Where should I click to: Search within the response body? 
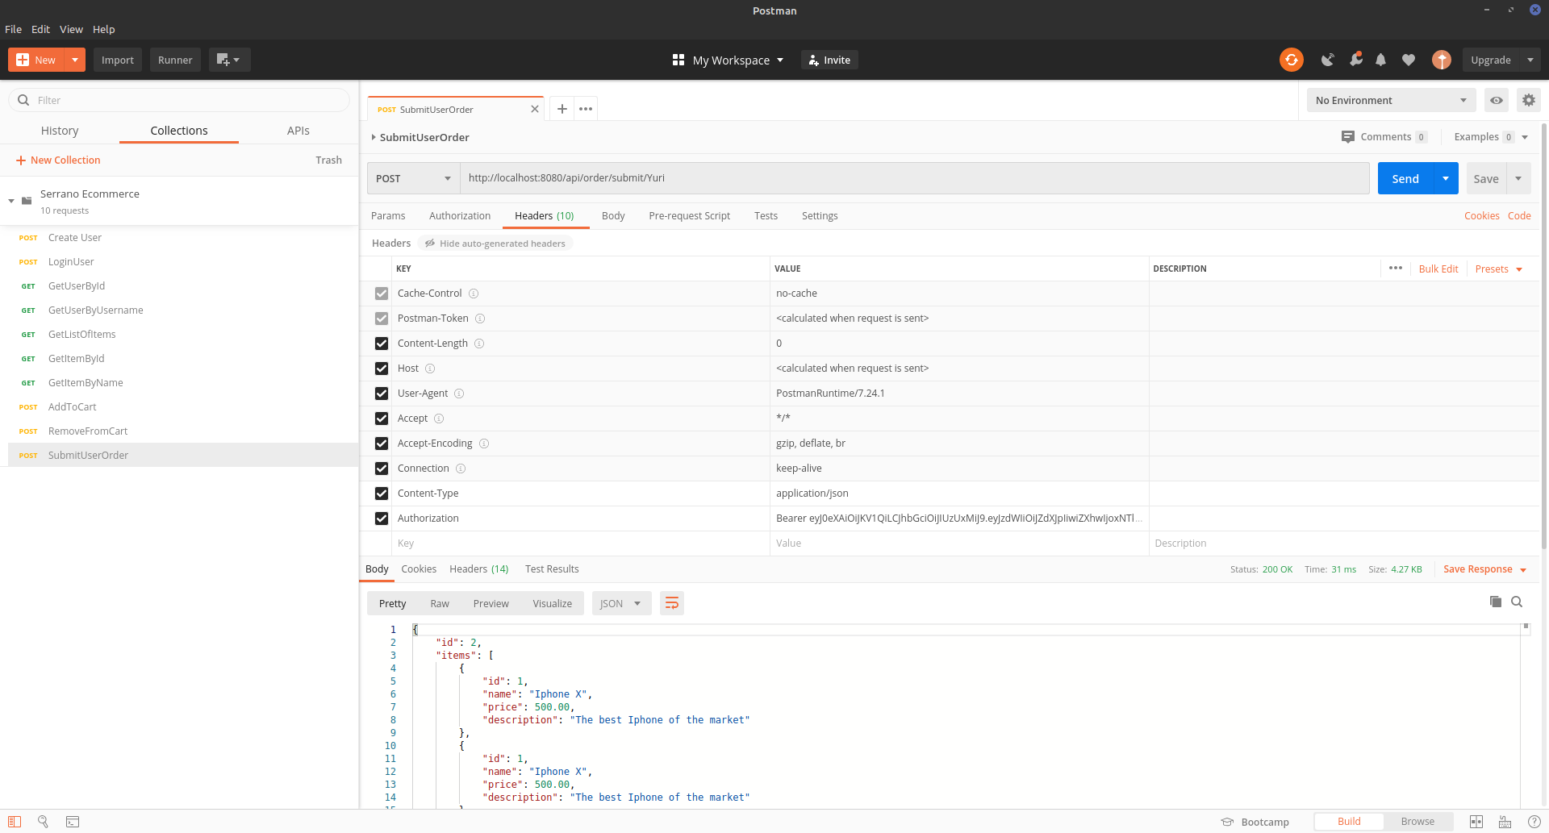(1517, 602)
